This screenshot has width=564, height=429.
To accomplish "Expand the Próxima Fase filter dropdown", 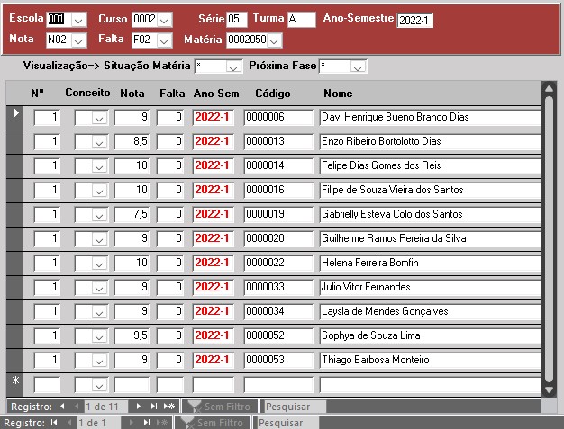I will pyautogui.click(x=358, y=67).
